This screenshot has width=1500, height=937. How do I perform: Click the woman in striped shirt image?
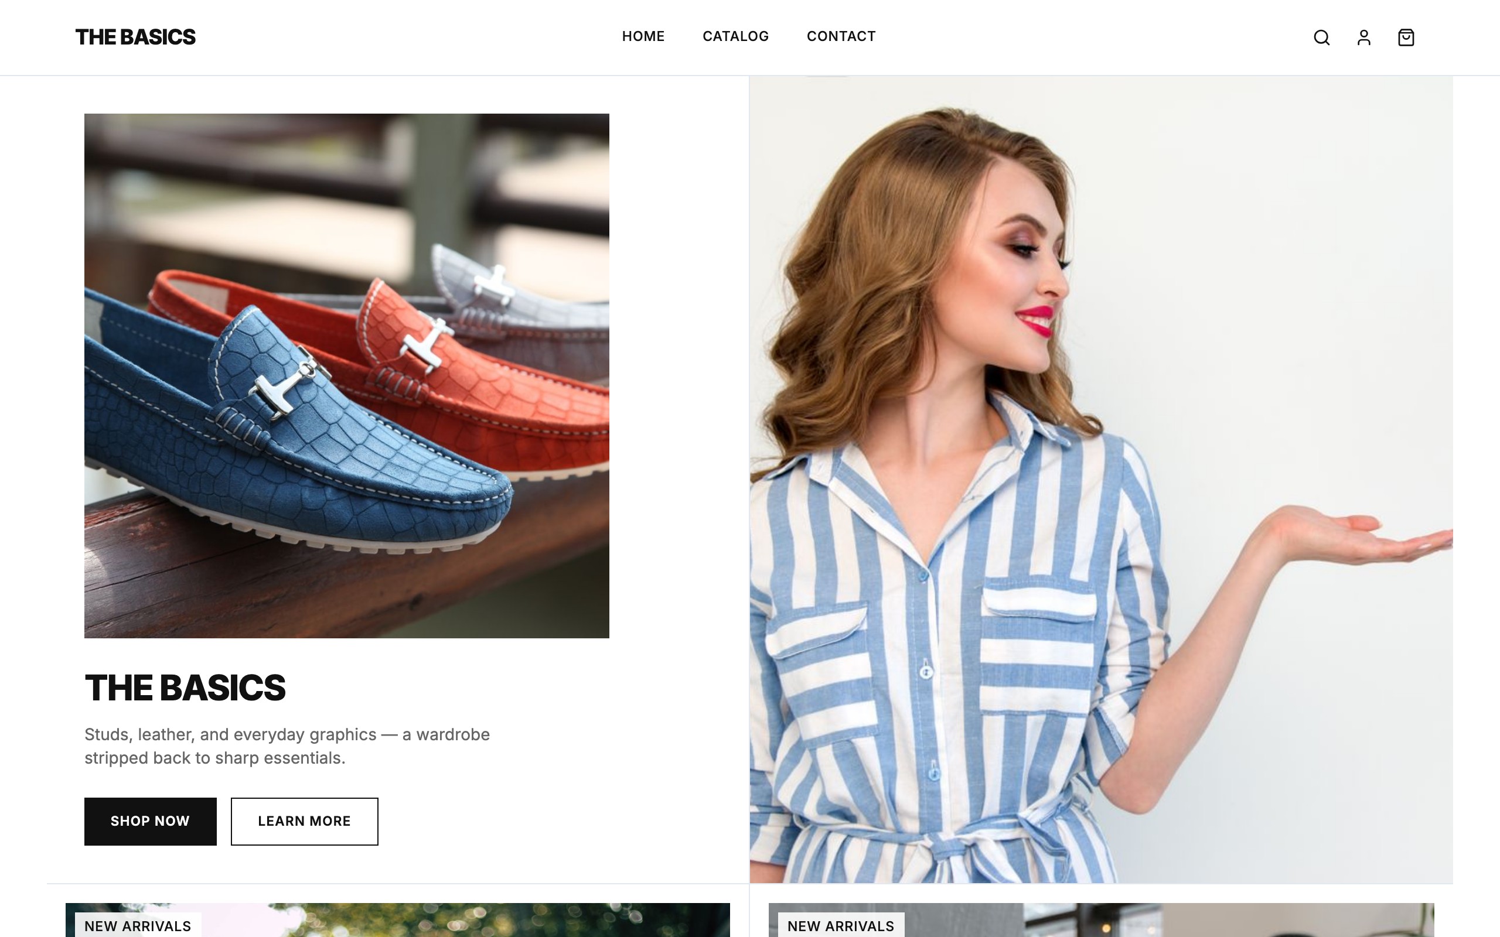coord(1101,480)
